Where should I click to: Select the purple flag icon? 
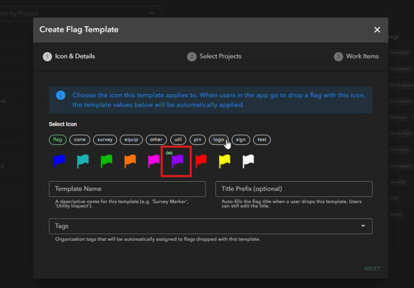178,161
